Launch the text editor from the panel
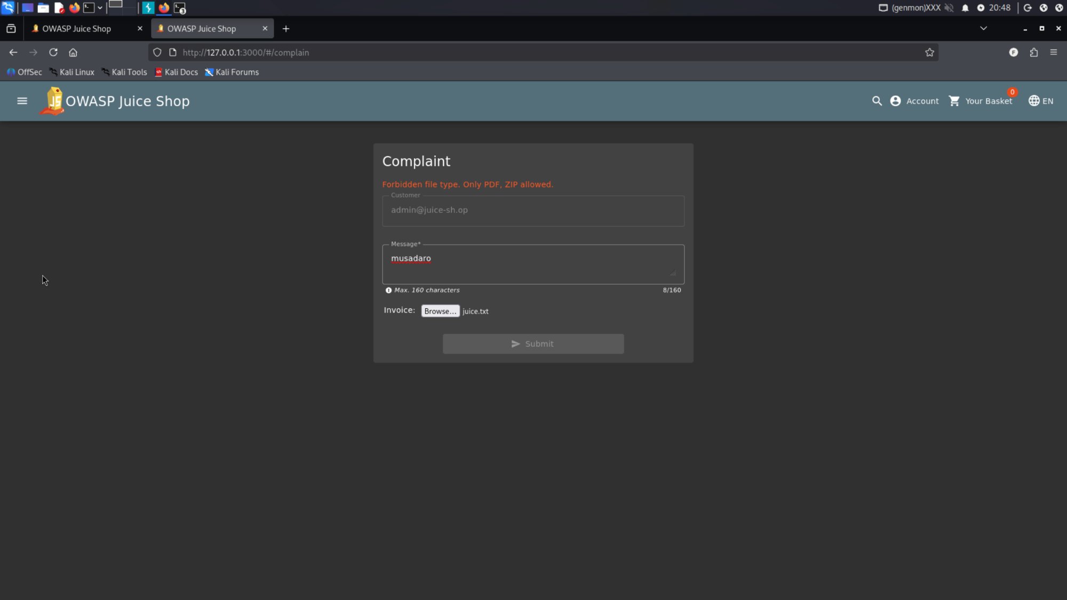 pyautogui.click(x=59, y=8)
